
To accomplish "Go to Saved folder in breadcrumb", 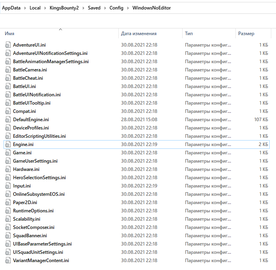I will [x=94, y=8].
